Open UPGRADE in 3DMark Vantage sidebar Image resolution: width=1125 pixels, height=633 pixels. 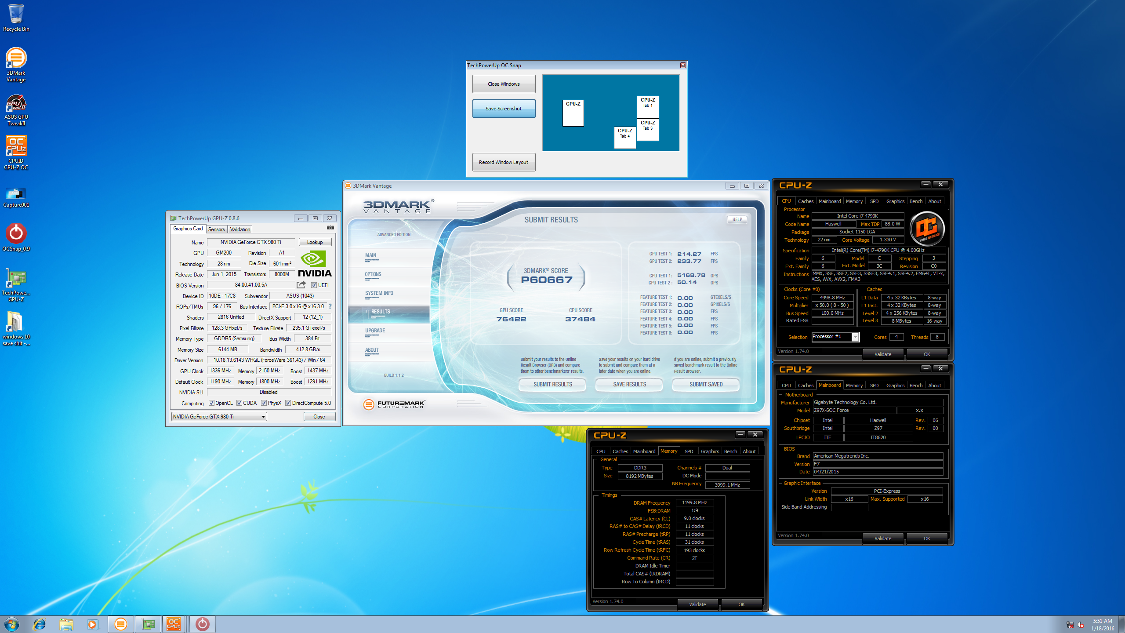click(375, 331)
